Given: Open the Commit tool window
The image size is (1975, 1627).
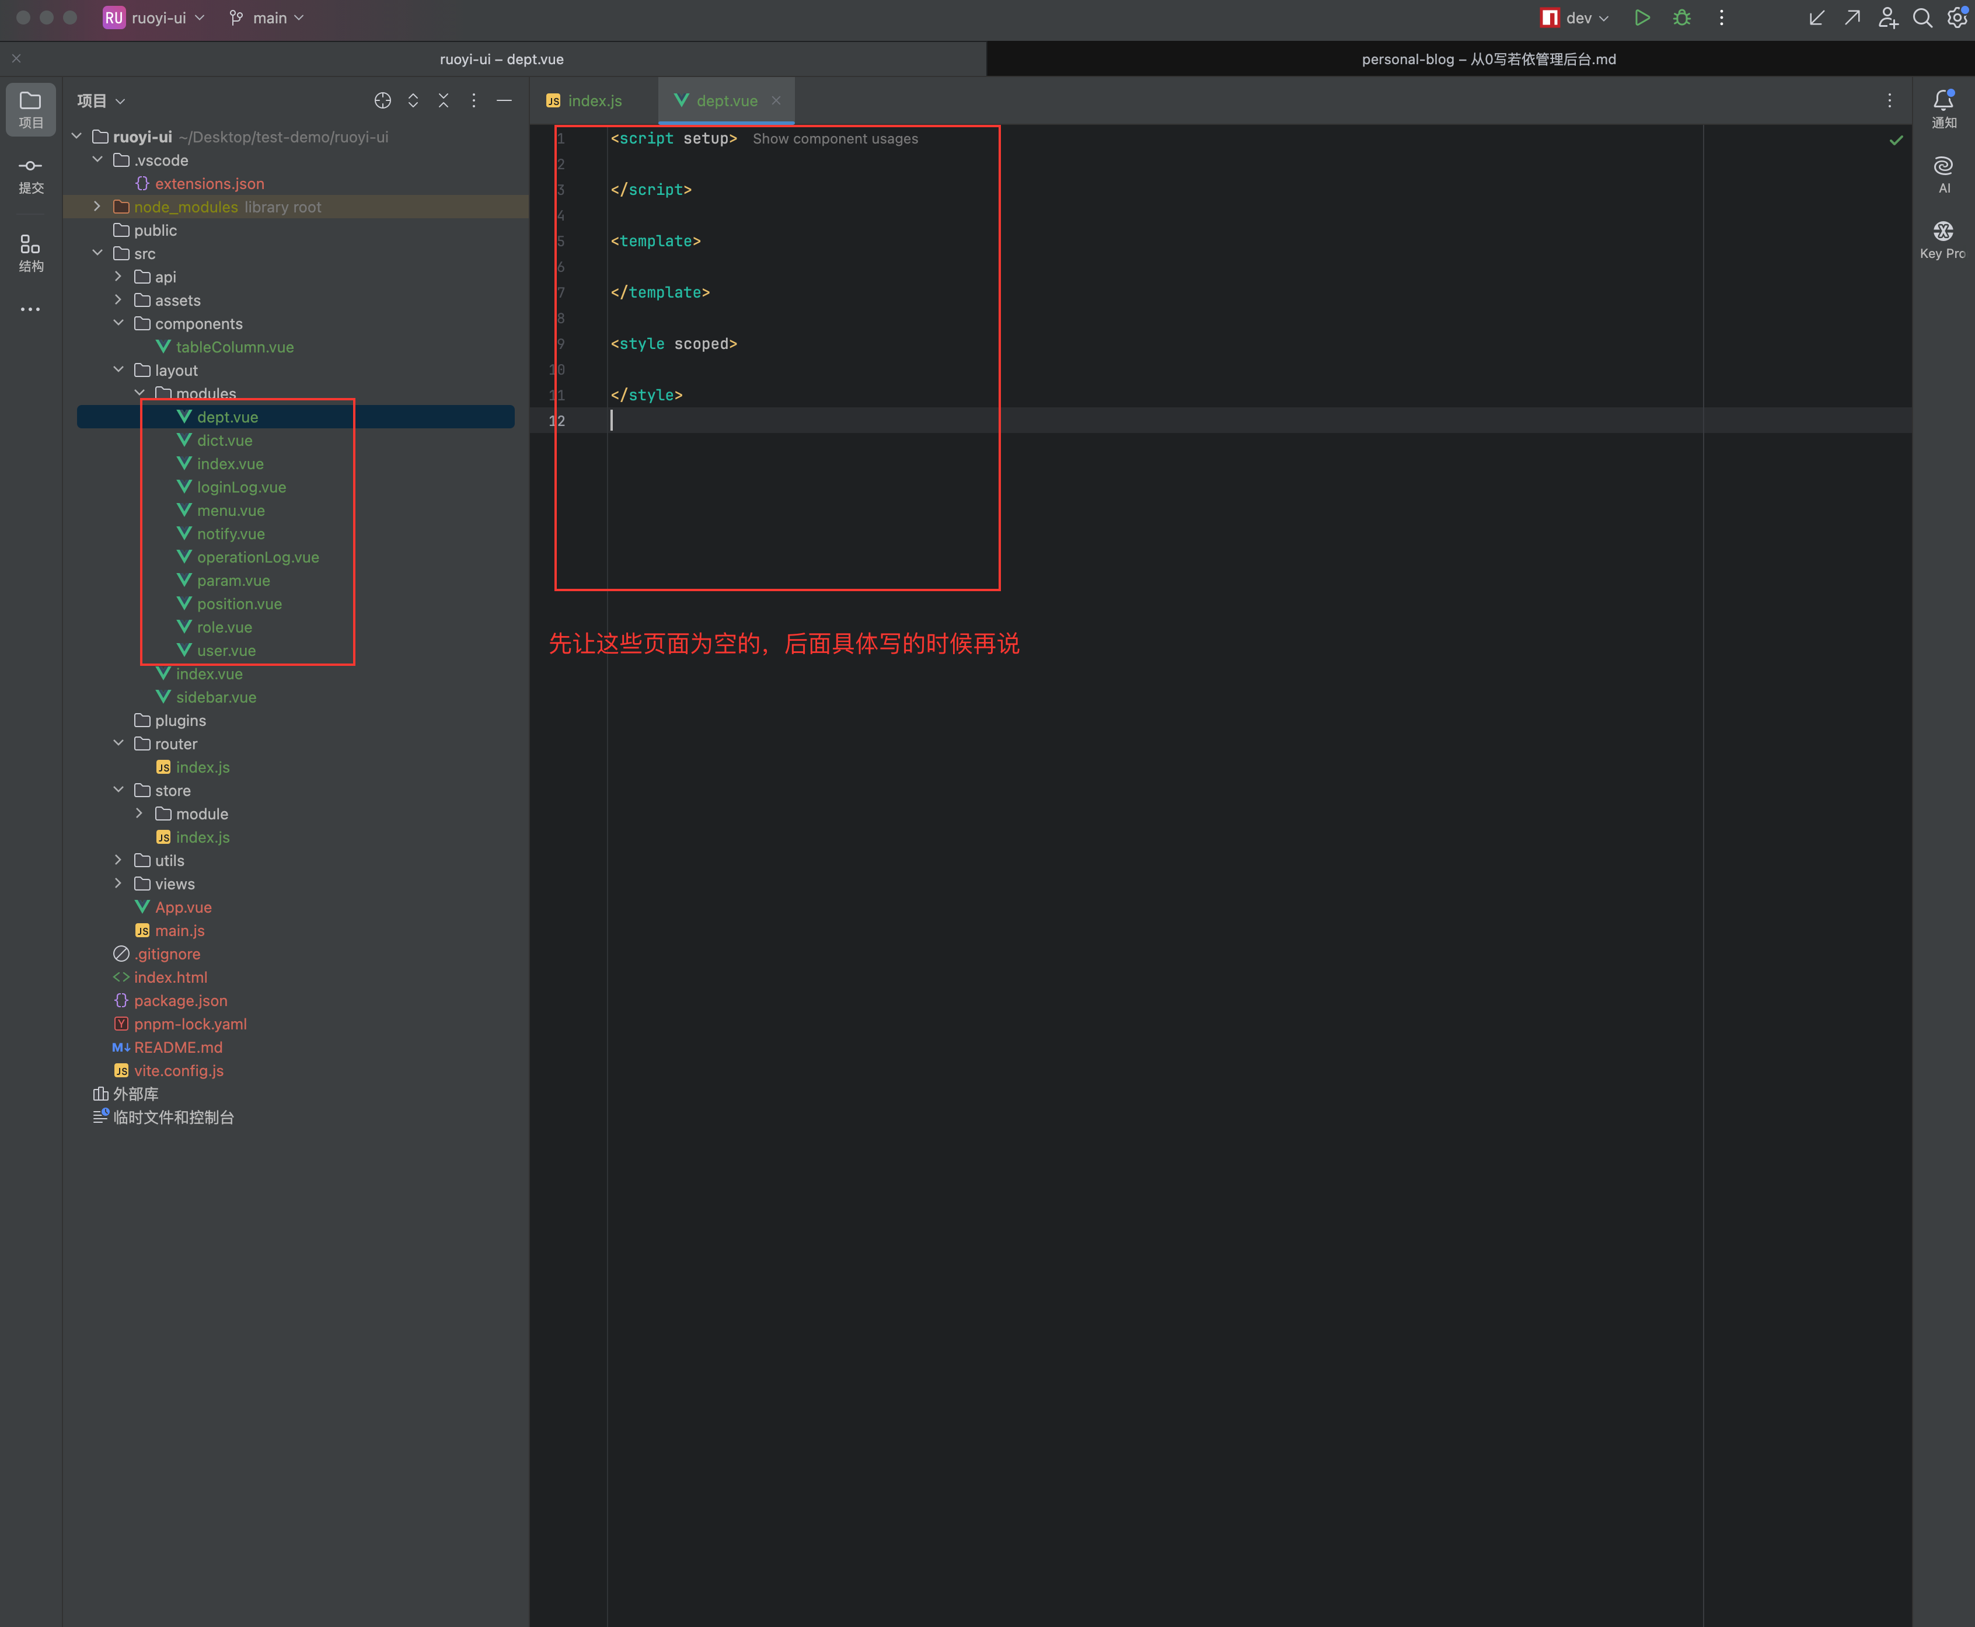Looking at the screenshot, I should tap(30, 175).
